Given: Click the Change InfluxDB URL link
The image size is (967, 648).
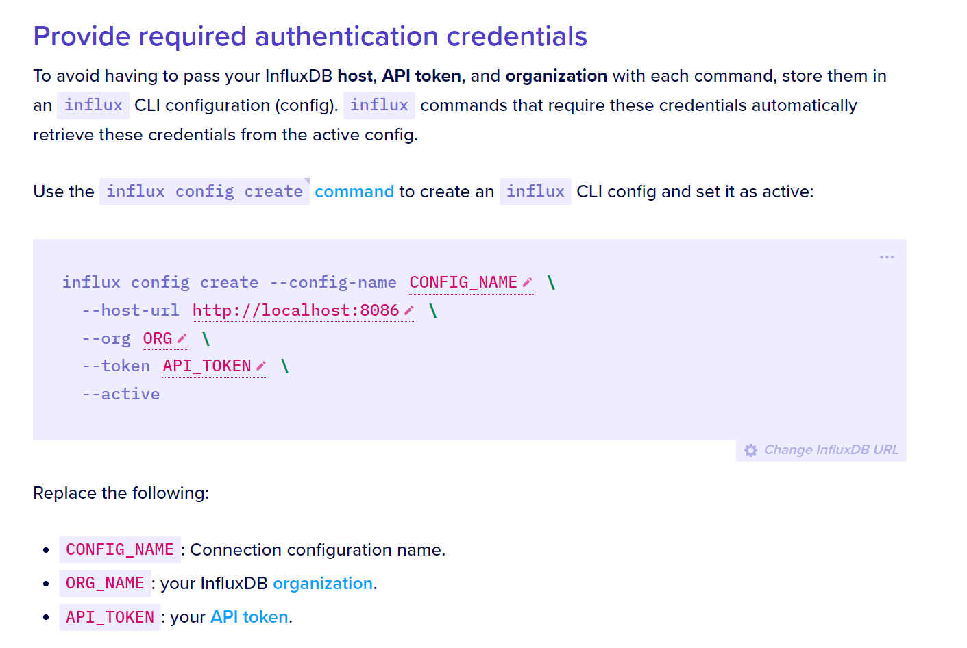Looking at the screenshot, I should 831,450.
